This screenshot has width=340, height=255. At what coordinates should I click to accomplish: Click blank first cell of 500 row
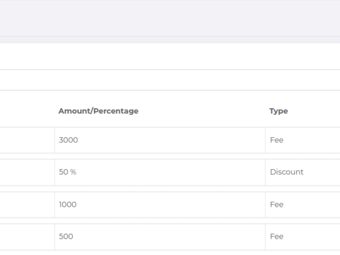point(27,237)
